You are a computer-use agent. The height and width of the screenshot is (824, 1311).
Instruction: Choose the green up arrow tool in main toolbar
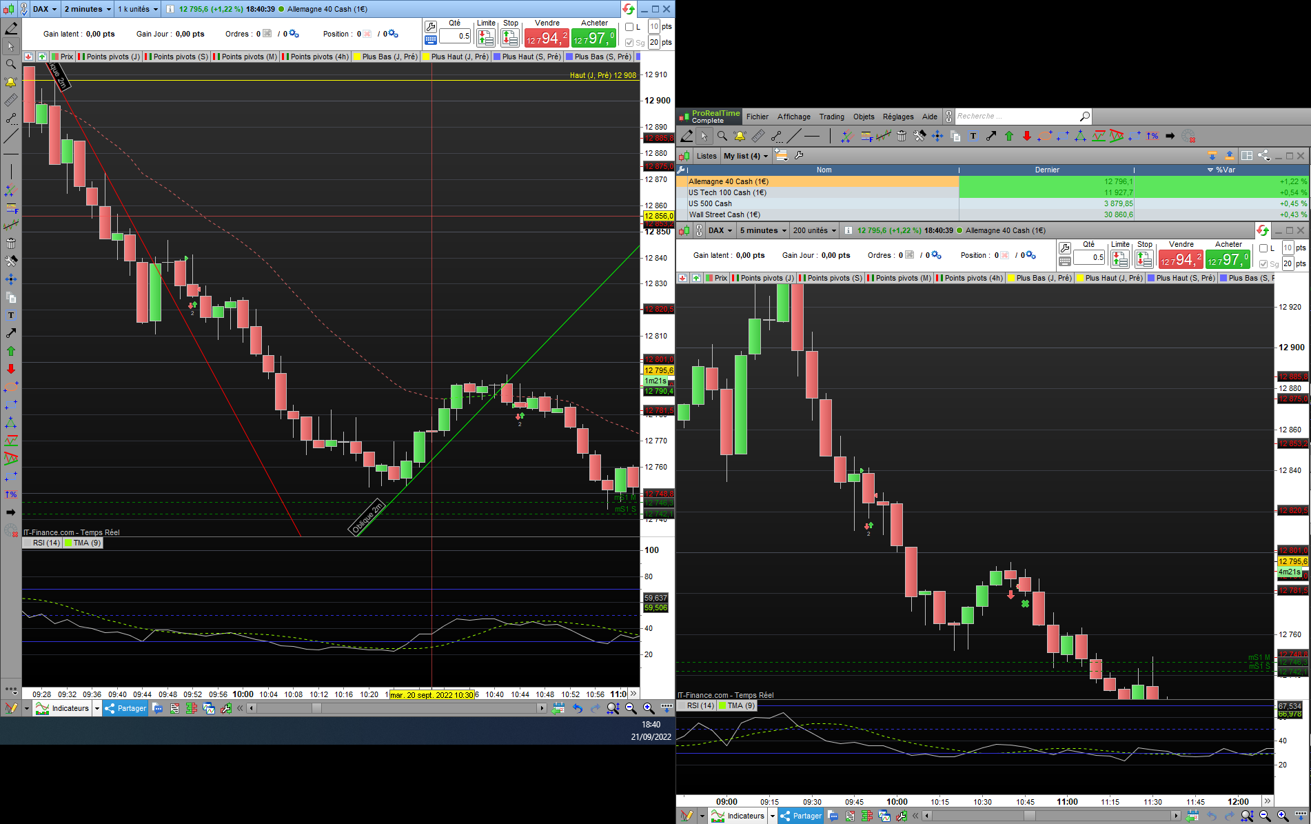pyautogui.click(x=1009, y=136)
